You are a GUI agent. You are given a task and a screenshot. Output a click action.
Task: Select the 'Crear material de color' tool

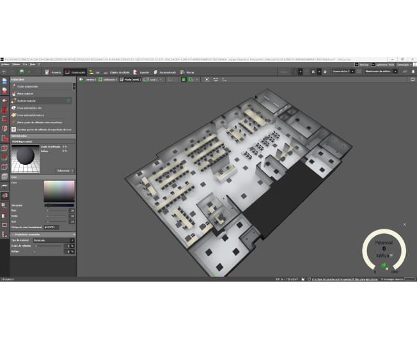[29, 107]
